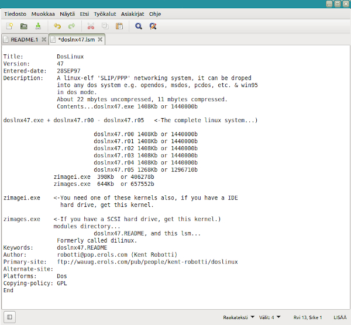Click 'modules directory...' line
This screenshot has height=325, width=351.
[87, 226]
